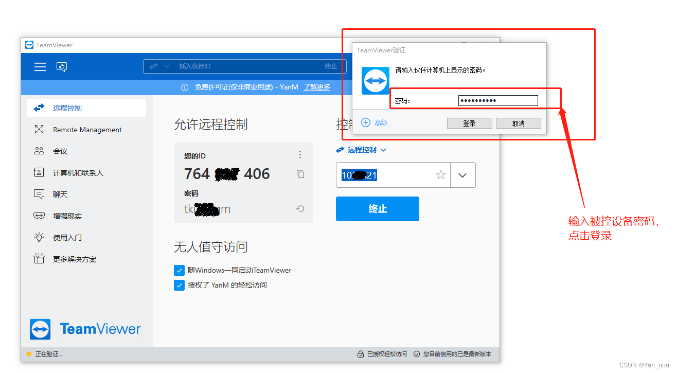Click the 您的ID label
Image resolution: width=677 pixels, height=373 pixels.
(x=195, y=156)
